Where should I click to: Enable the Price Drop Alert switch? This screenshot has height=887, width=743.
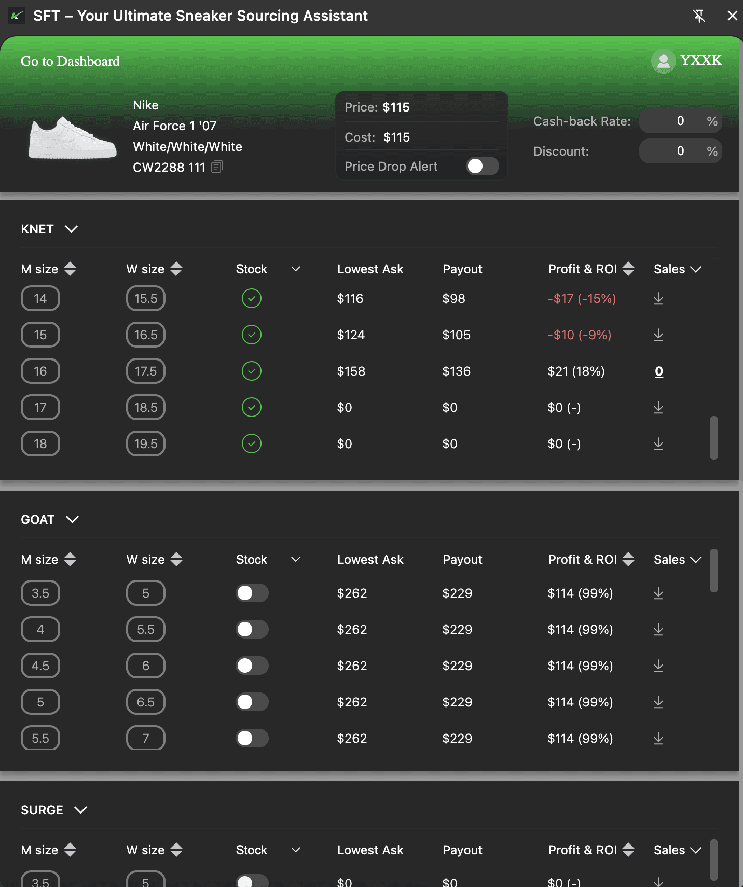pyautogui.click(x=483, y=166)
